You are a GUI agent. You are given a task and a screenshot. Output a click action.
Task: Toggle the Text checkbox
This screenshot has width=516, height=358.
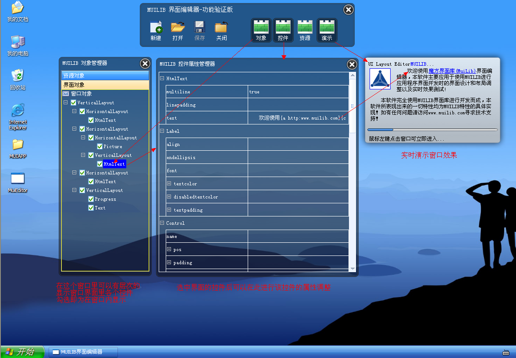pos(91,208)
